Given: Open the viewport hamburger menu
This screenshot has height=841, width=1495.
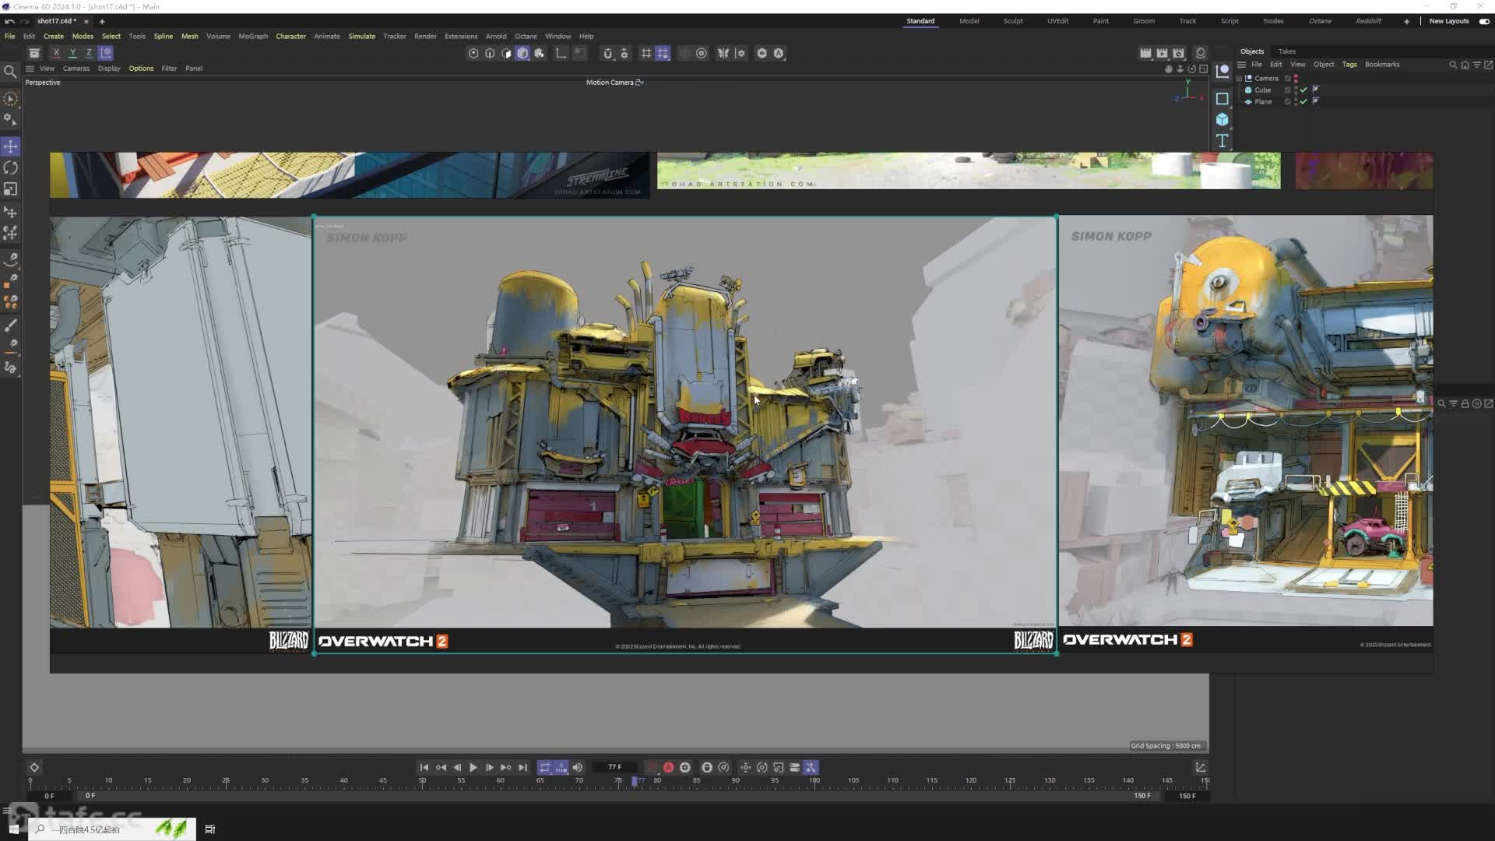Looking at the screenshot, I should [x=30, y=69].
